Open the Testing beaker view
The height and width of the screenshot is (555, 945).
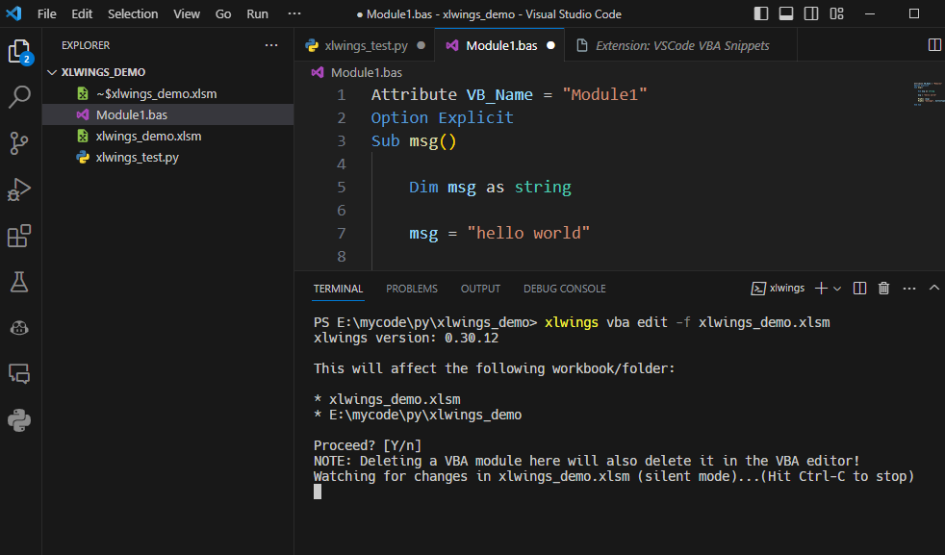tap(19, 282)
